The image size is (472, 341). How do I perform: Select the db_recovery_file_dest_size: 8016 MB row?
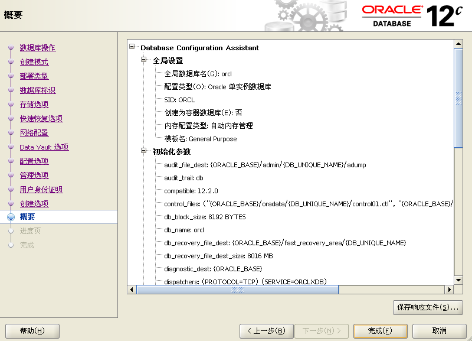click(218, 256)
